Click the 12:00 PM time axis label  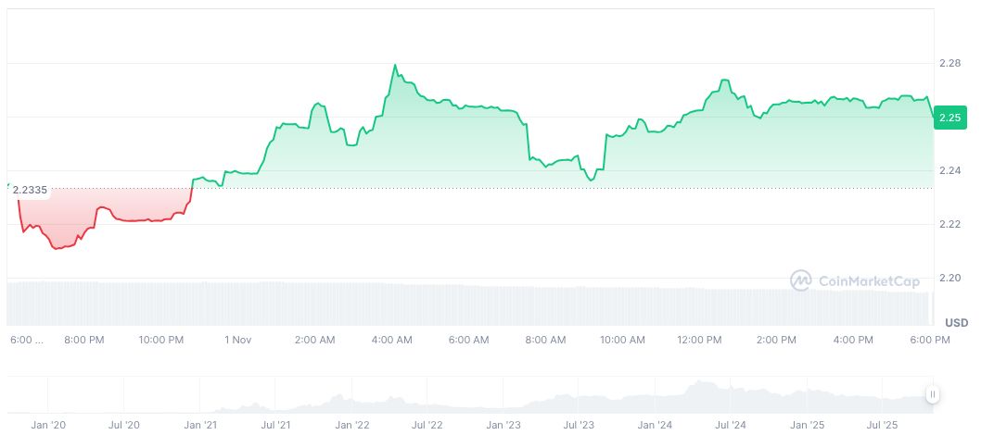click(699, 340)
